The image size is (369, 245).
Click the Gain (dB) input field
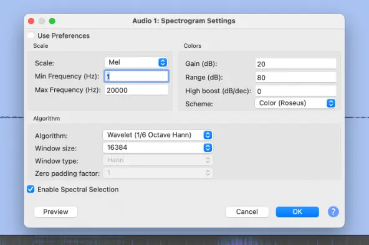[x=295, y=64]
